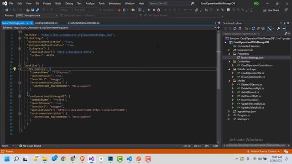The height and width of the screenshot is (164, 292).
Task: Open the Extensions menu
Action: pyautogui.click(x=115, y=3)
